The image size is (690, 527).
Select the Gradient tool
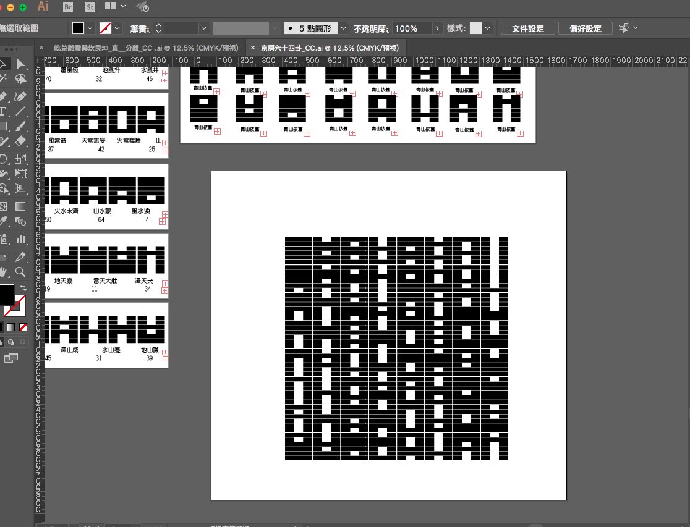[20, 206]
